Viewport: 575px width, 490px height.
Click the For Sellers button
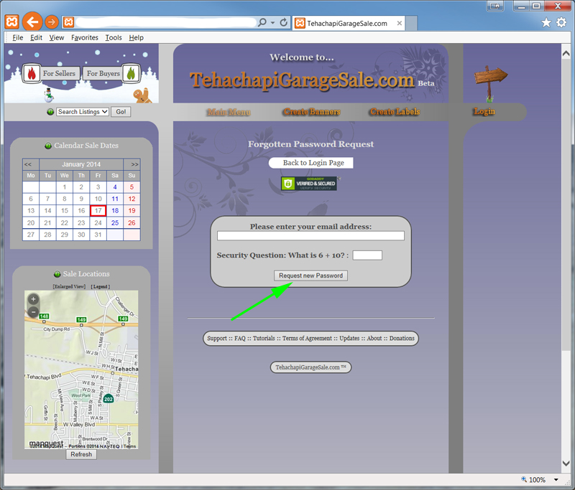coord(59,74)
